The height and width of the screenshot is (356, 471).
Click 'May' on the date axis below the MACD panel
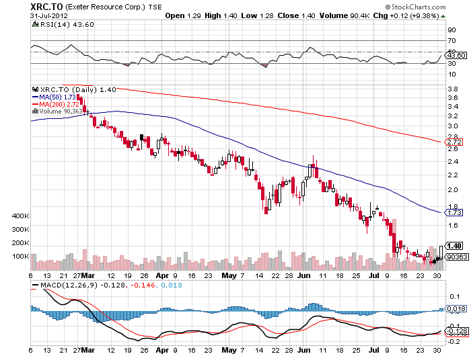[229, 351]
